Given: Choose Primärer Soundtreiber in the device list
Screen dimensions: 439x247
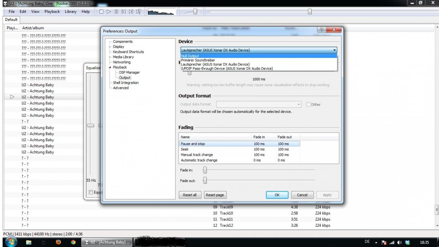Looking at the screenshot, I should coord(258,60).
